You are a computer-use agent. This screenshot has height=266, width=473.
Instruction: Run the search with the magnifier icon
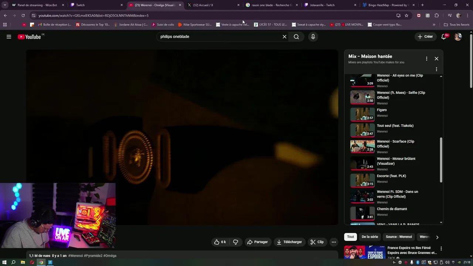pos(296,37)
